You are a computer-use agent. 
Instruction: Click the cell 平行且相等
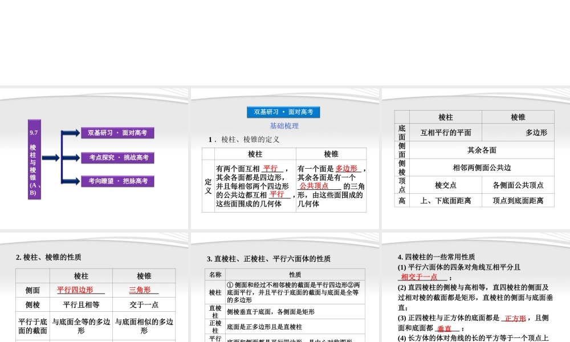81,304
